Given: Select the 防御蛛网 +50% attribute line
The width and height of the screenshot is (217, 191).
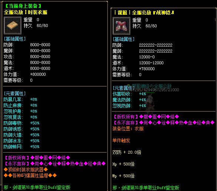Looking at the screenshot, I should (x=21, y=147).
